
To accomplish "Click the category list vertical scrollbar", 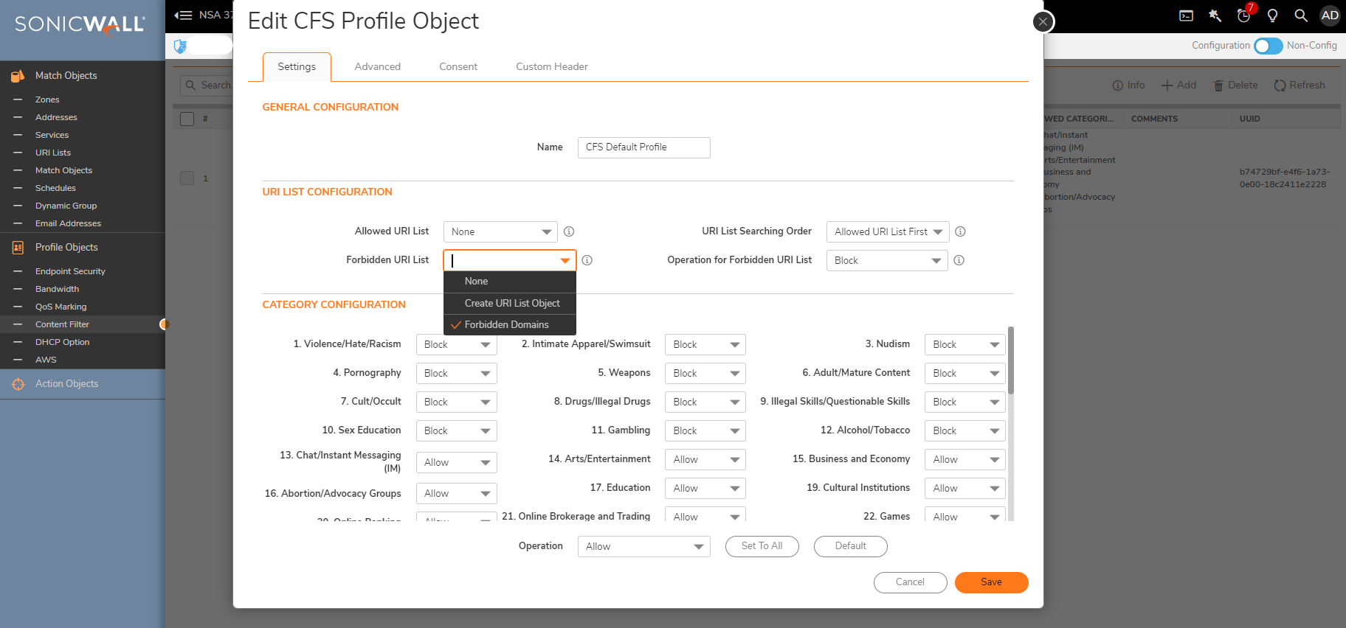I will (1010, 361).
